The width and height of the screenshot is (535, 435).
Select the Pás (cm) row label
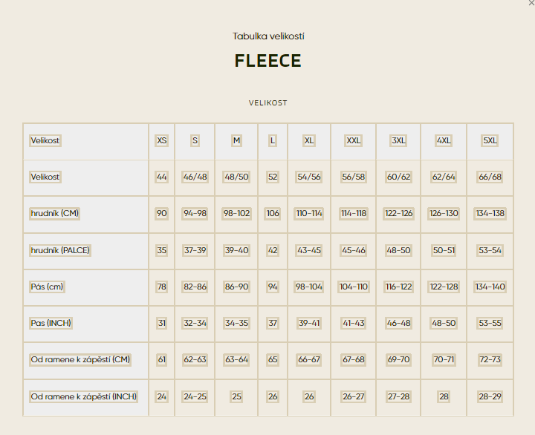[47, 287]
